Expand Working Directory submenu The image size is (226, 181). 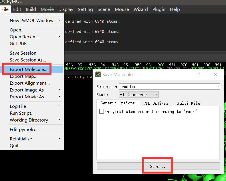click(x=32, y=120)
